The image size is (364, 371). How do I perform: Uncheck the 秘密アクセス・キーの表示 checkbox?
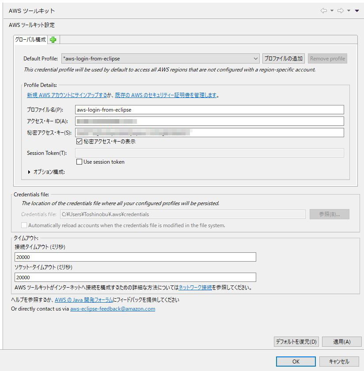79,142
